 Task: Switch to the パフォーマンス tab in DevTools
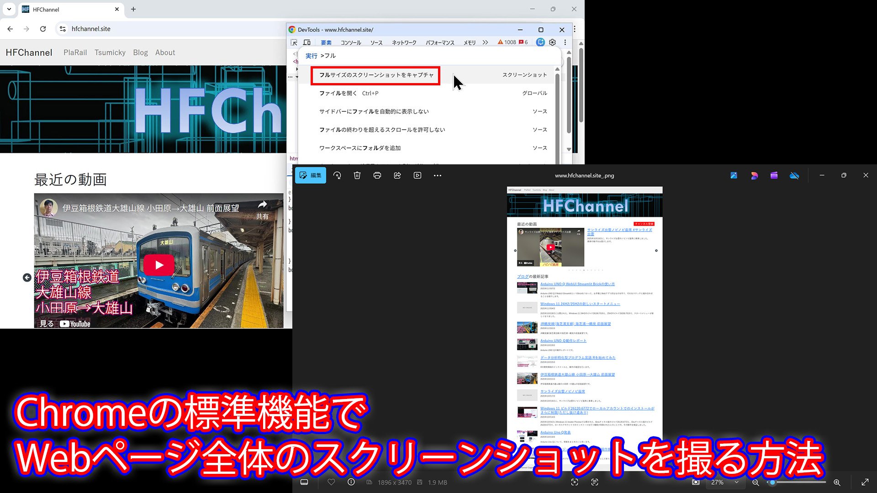tap(440, 42)
